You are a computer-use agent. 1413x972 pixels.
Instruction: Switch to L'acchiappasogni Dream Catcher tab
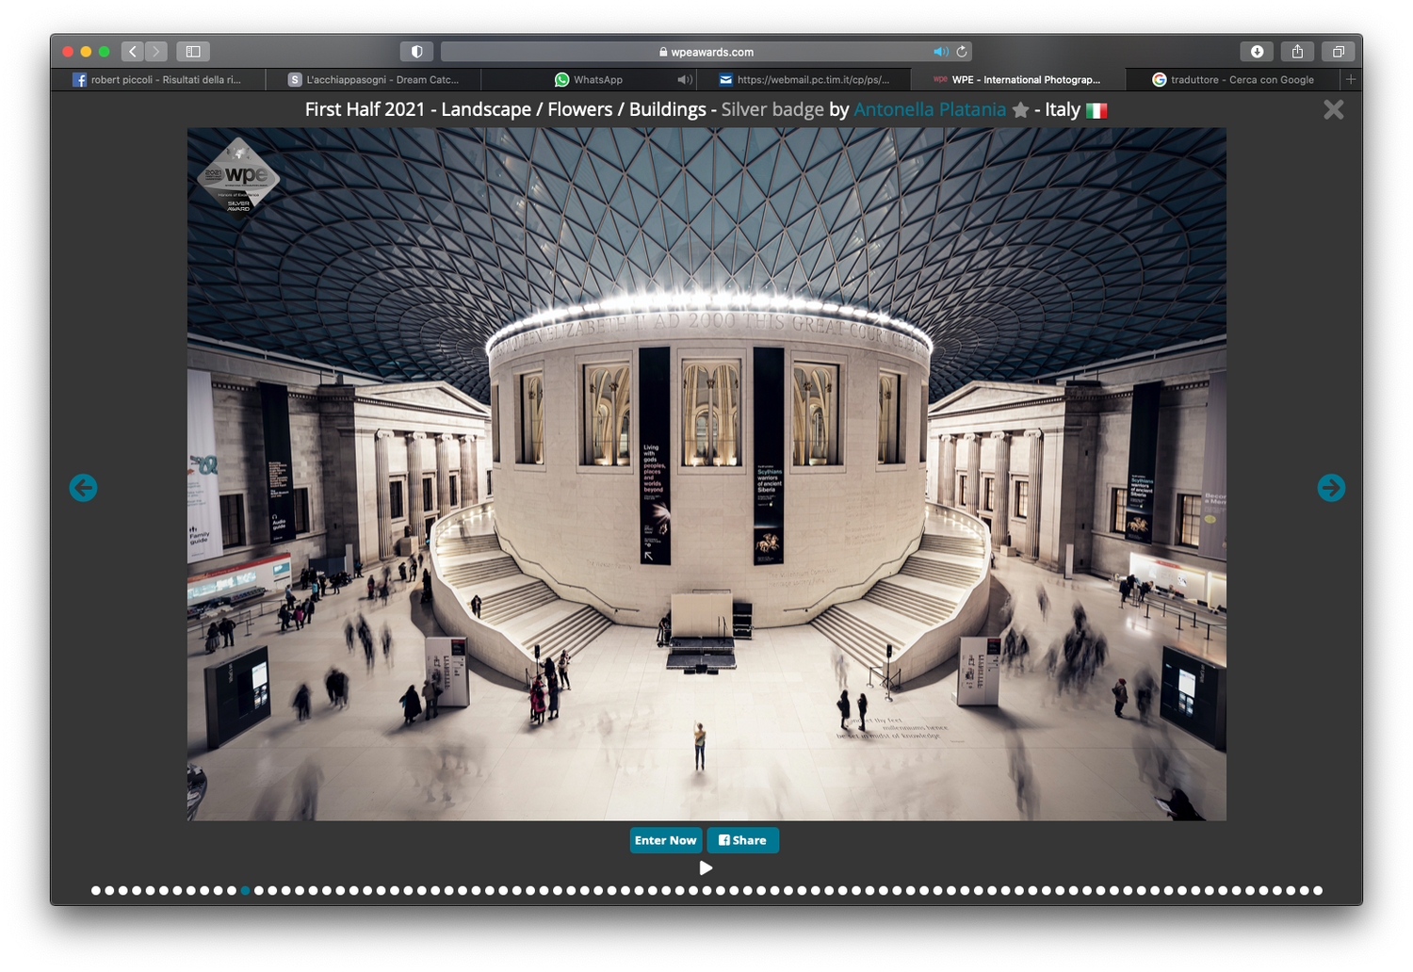click(374, 80)
